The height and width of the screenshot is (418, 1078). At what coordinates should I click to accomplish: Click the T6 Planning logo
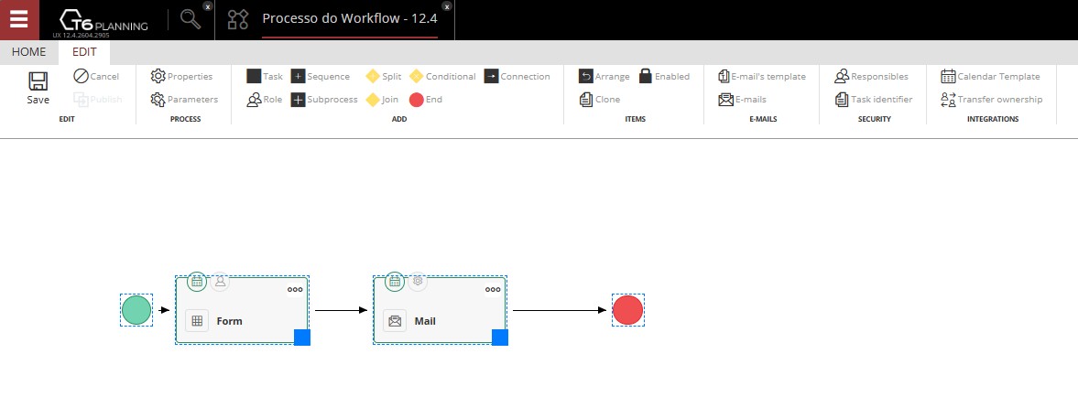(103, 21)
